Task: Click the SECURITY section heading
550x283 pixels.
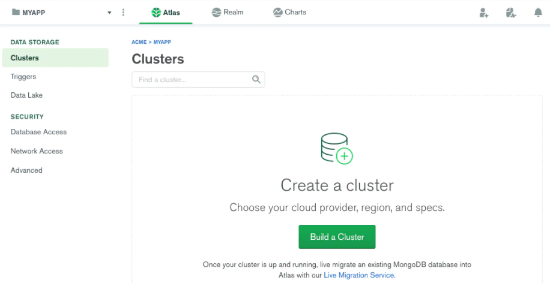Action: click(x=27, y=117)
